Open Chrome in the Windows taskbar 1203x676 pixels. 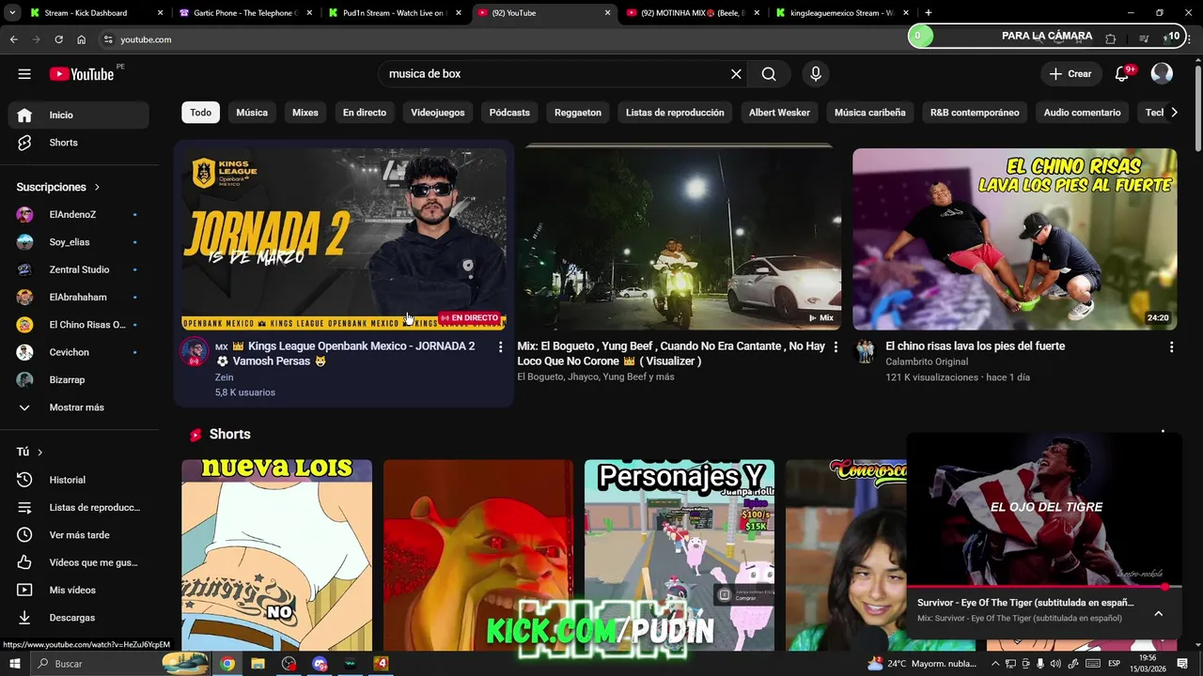click(x=227, y=664)
